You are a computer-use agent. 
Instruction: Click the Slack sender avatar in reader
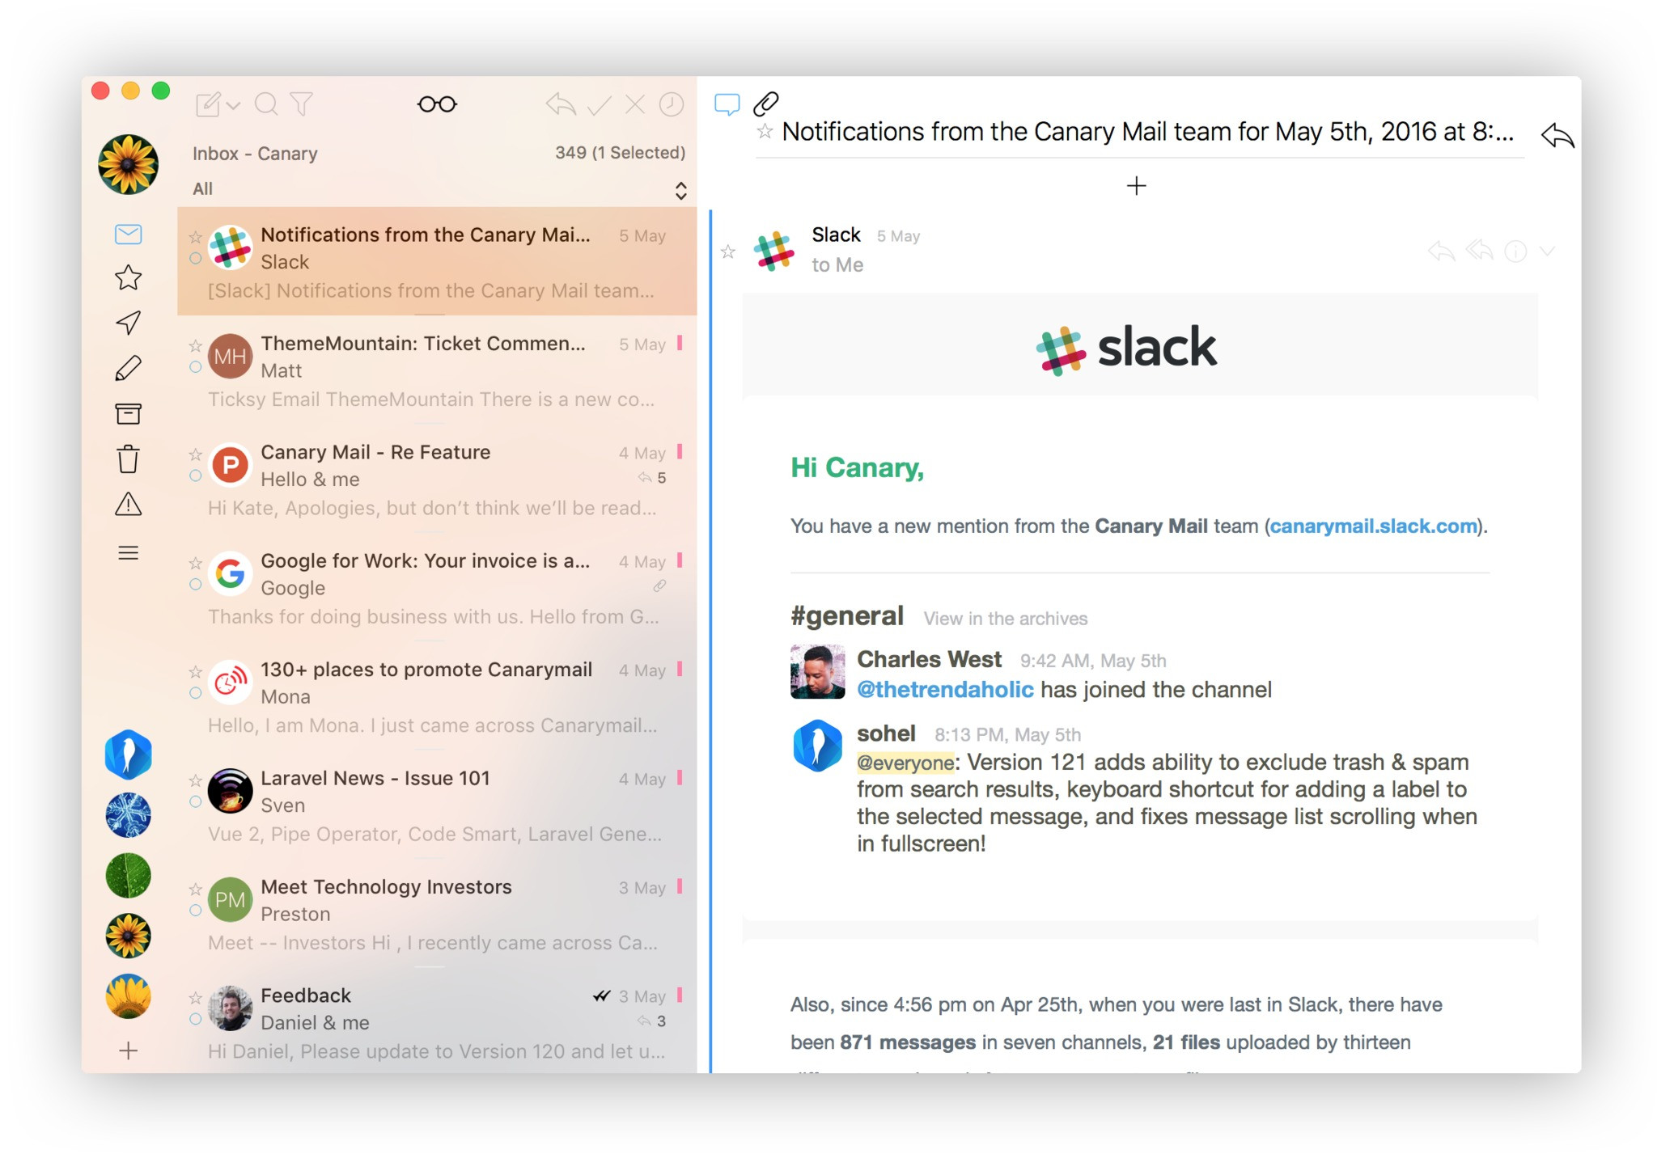click(x=774, y=250)
